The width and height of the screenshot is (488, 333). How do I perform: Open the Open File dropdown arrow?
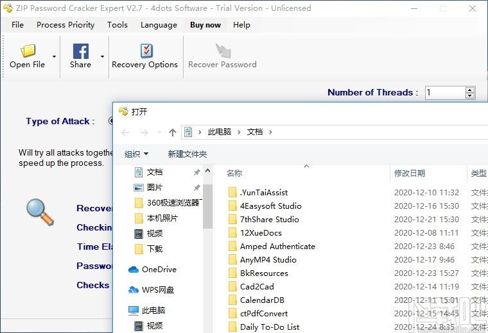coord(54,56)
